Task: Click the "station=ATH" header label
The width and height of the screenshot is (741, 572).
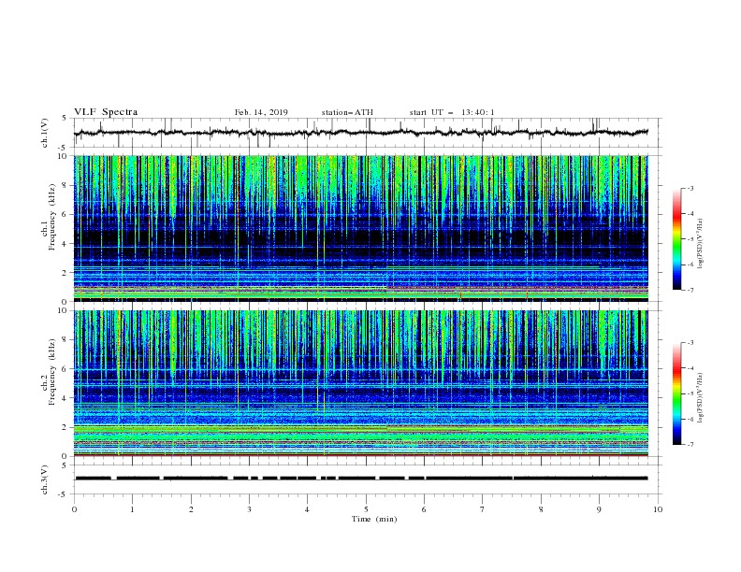Action: coord(347,112)
